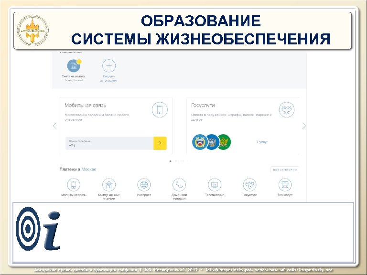The width and height of the screenshot is (367, 275).
Task: Open Все категории button
Action: [285, 170]
